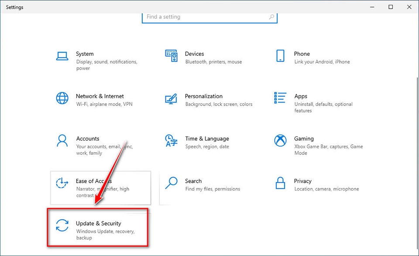Select the Search magnifier icon in the category grid

coord(171,183)
